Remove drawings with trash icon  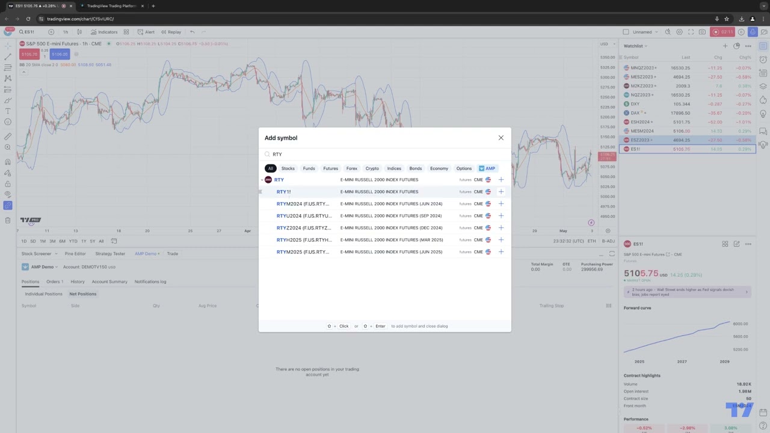tap(8, 220)
